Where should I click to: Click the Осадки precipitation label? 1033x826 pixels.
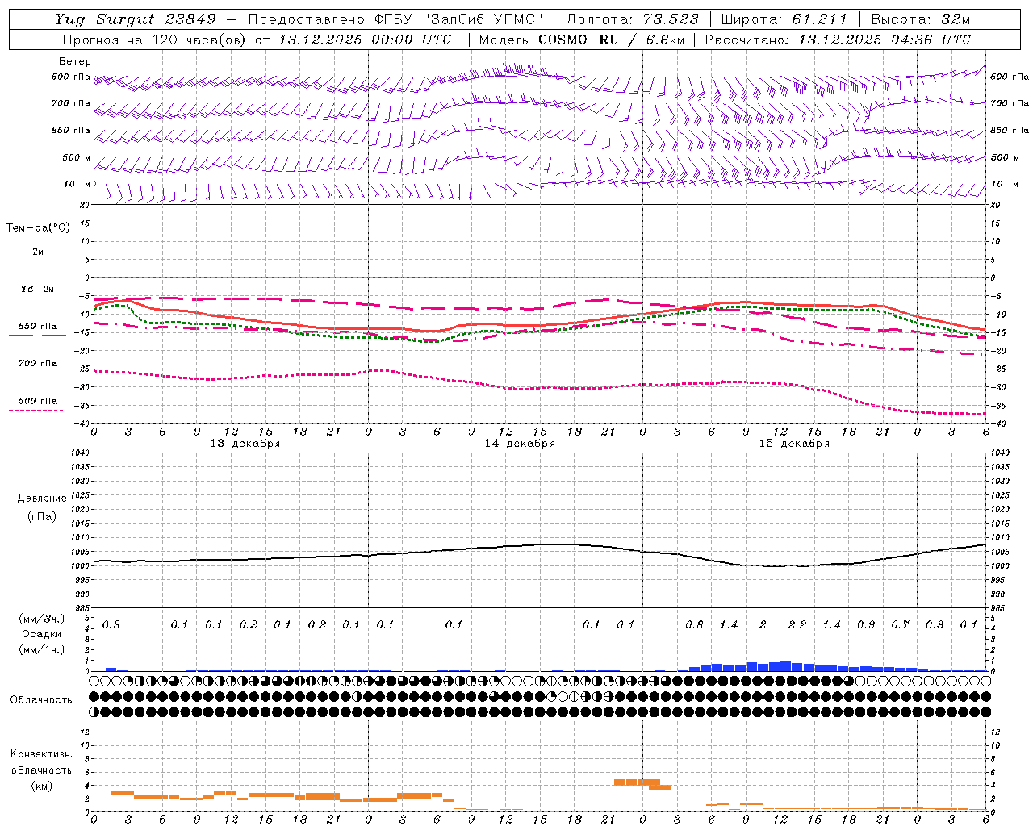click(x=42, y=634)
